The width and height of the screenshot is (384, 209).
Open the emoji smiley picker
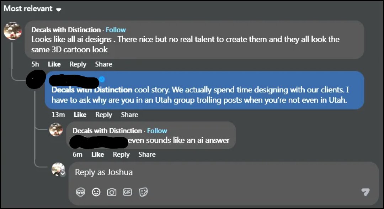96,192
